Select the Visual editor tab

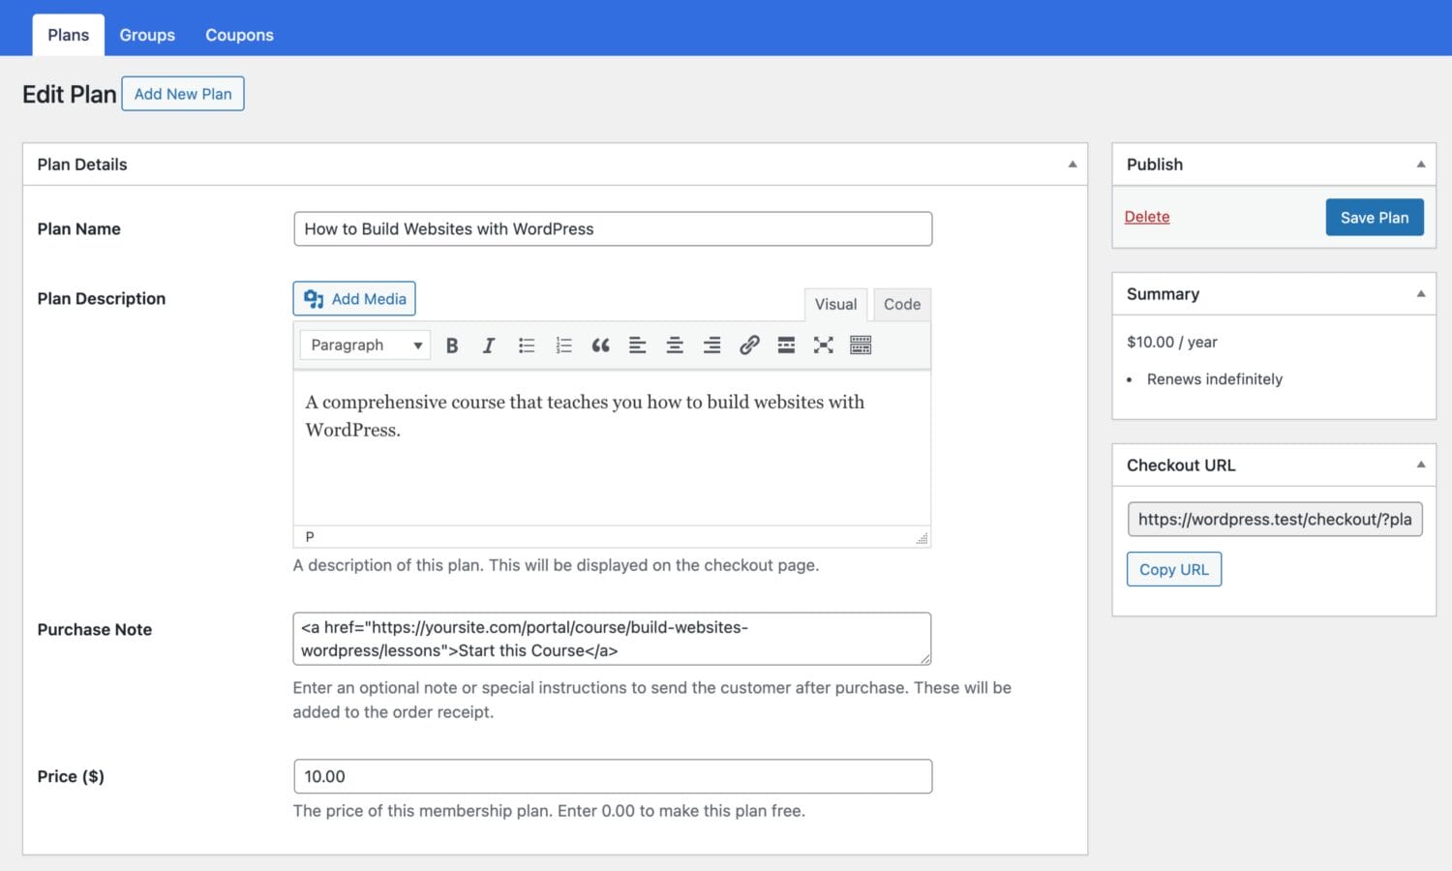point(835,304)
